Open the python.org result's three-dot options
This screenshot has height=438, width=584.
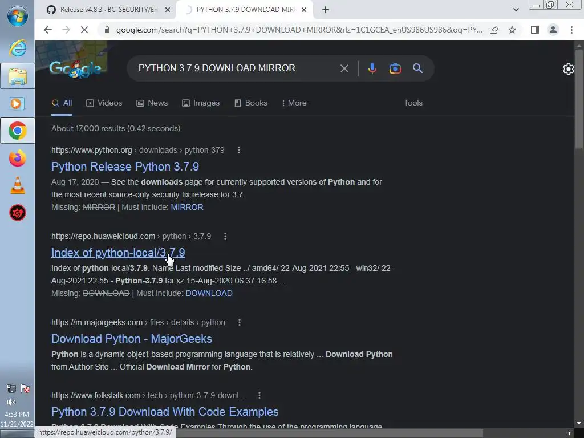point(239,150)
